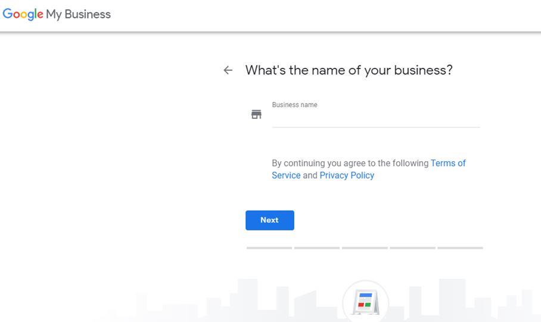
Task: Click the 'Business name' field label
Action: [x=295, y=105]
